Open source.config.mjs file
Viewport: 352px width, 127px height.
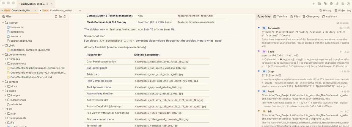click(x=21, y=41)
